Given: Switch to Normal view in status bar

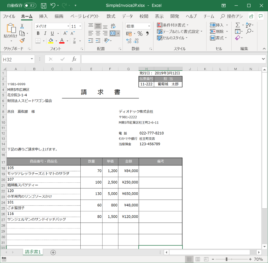Looking at the screenshot, I should click(189, 259).
